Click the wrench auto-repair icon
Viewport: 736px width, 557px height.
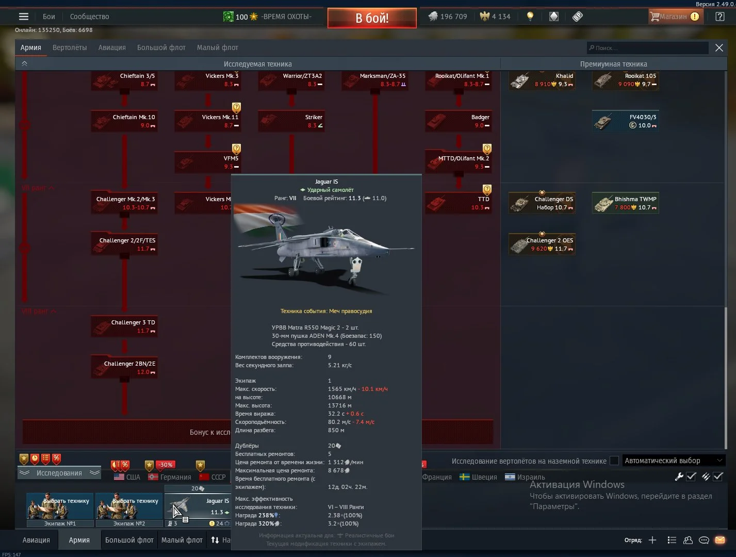[x=679, y=477]
